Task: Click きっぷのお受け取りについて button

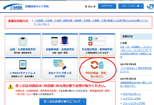Action: pos(63,101)
